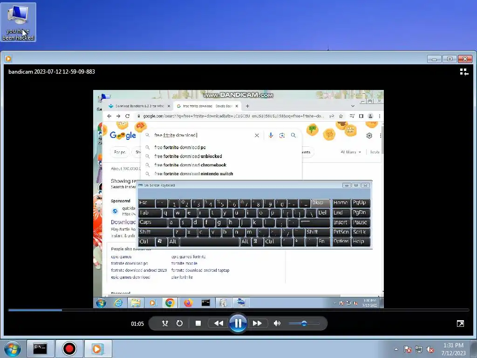
Task: Click the Previous rewind button
Action: (x=218, y=324)
